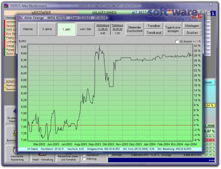The image size is (221, 169).
Task: Click the 8,04 % yellow value field
Action: tap(210, 105)
